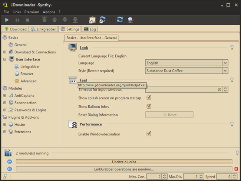
Task: Expand the Passwords & Logins node
Action: coord(5,110)
